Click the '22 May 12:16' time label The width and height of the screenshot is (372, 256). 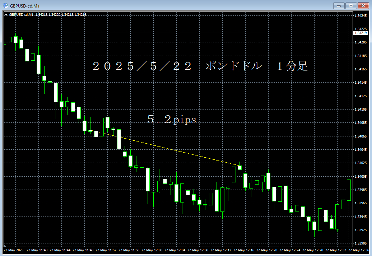[x=244, y=250]
